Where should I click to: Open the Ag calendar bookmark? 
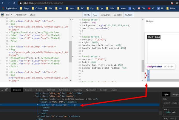tap(132, 8)
